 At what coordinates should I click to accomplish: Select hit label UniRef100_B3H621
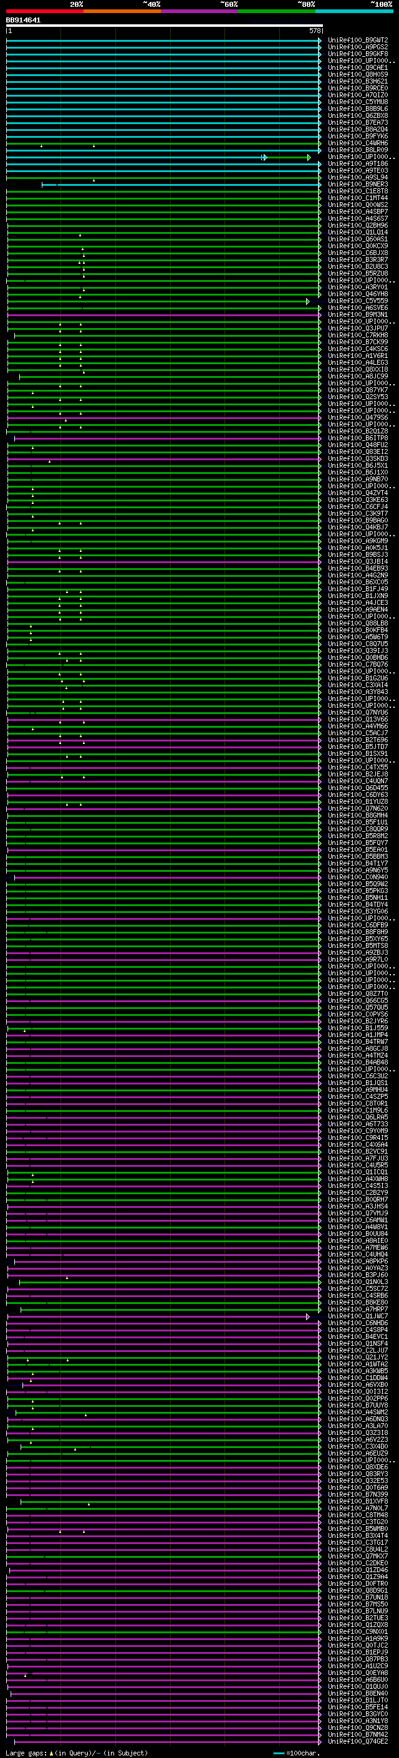pyautogui.click(x=357, y=81)
